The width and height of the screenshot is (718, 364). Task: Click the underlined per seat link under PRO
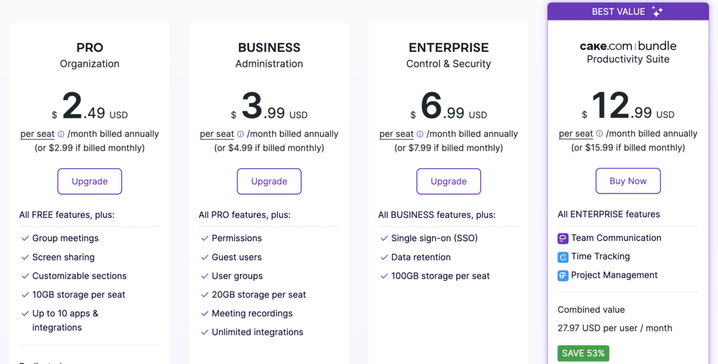click(x=37, y=134)
